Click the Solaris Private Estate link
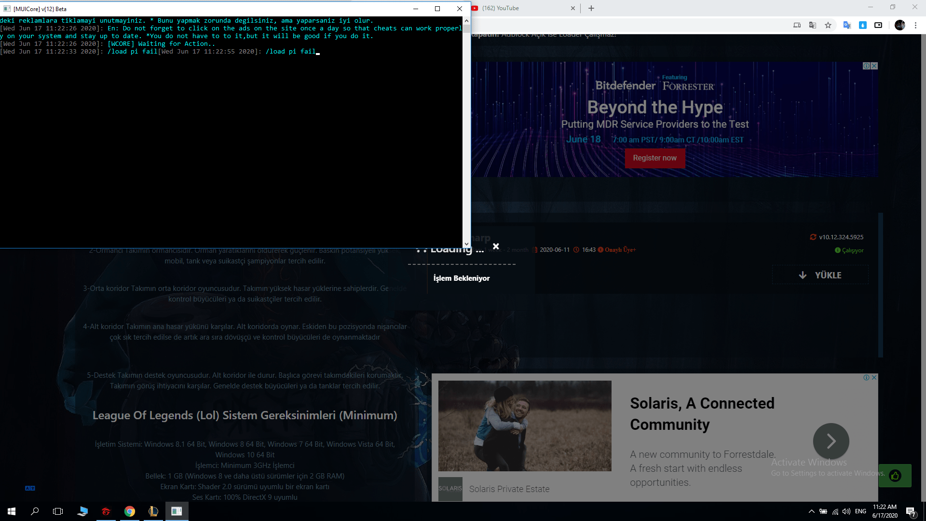Image resolution: width=926 pixels, height=521 pixels. [509, 489]
